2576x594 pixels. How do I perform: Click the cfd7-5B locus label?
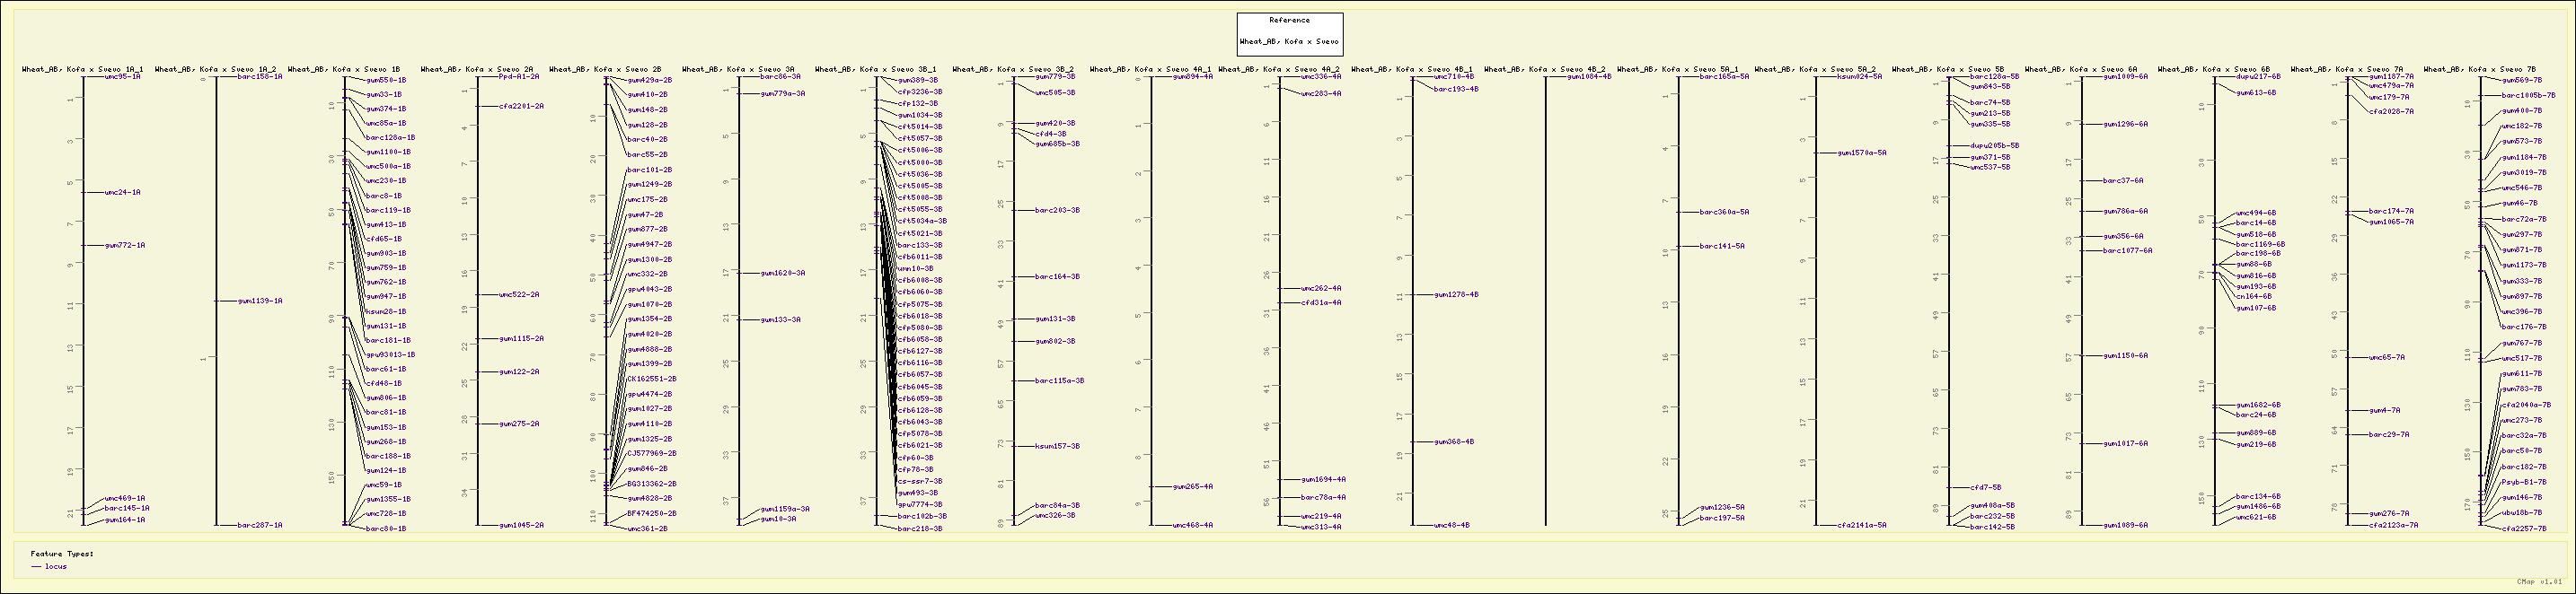[x=1985, y=487]
